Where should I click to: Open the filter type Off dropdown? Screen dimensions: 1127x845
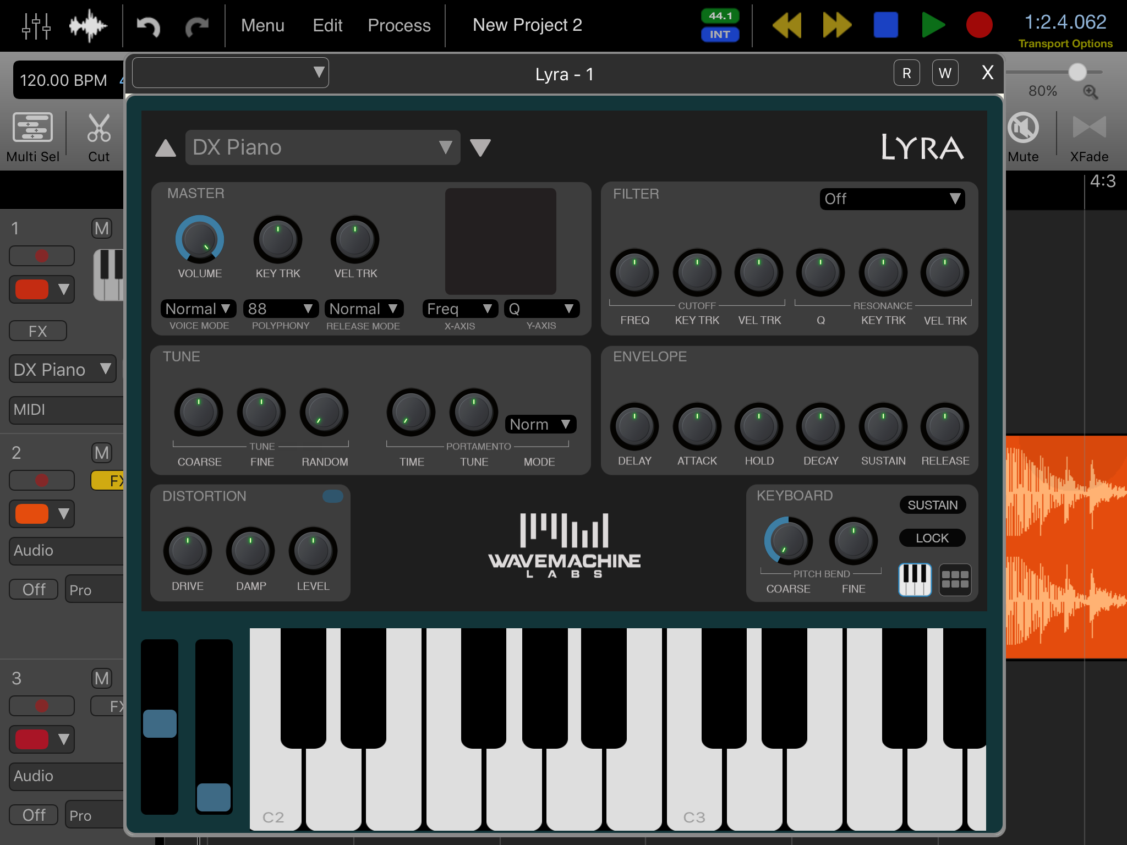[891, 199]
